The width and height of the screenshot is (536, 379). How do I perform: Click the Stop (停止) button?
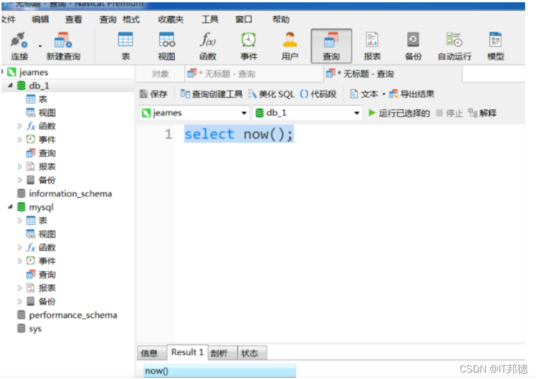[449, 113]
